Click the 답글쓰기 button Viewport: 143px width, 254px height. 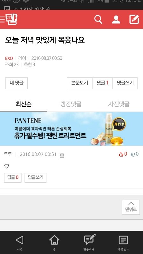click(x=36, y=177)
